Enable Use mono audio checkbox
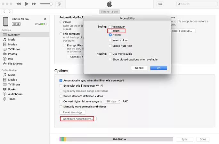The height and width of the screenshot is (144, 219). tap(110, 54)
